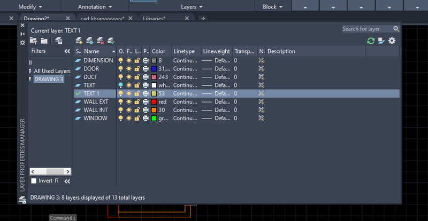
Task: Sort by the Name column header
Action: [100, 51]
